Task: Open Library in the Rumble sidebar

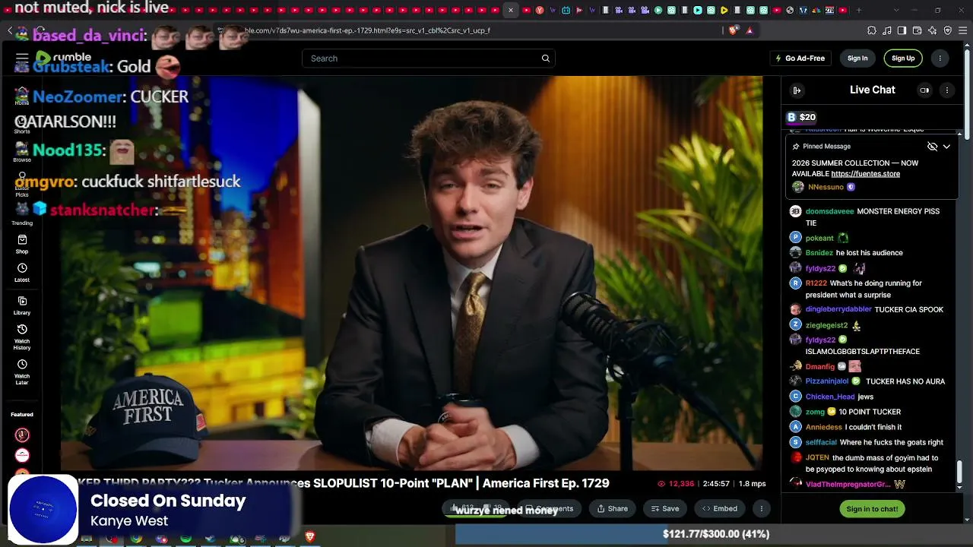Action: [22, 305]
